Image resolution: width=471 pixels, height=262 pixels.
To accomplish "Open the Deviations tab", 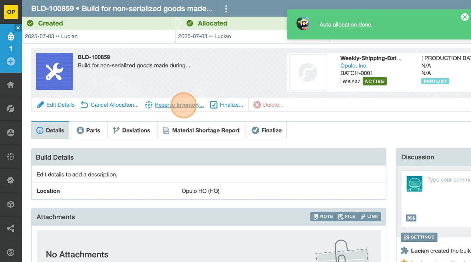I will coord(131,130).
